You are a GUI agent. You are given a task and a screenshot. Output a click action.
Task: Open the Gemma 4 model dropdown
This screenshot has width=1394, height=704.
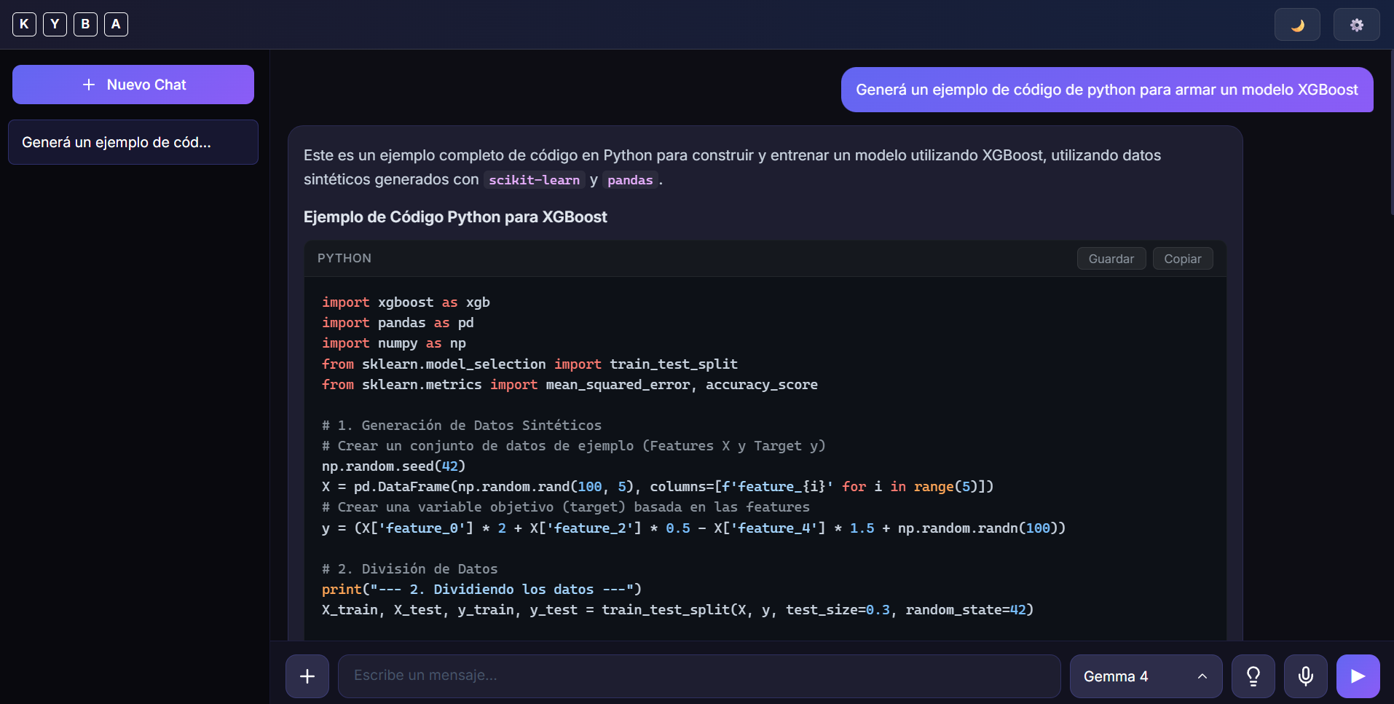1146,676
